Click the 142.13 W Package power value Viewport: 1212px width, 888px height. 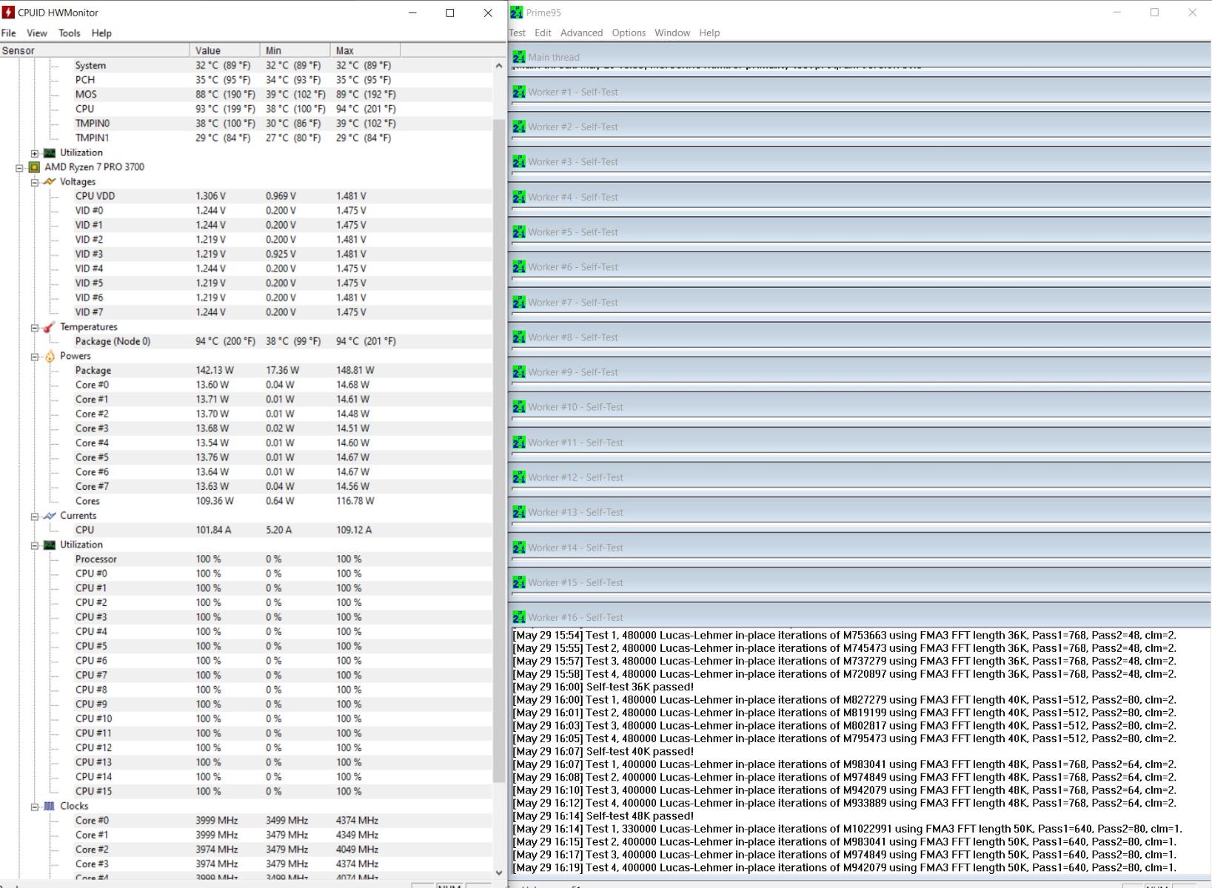215,370
